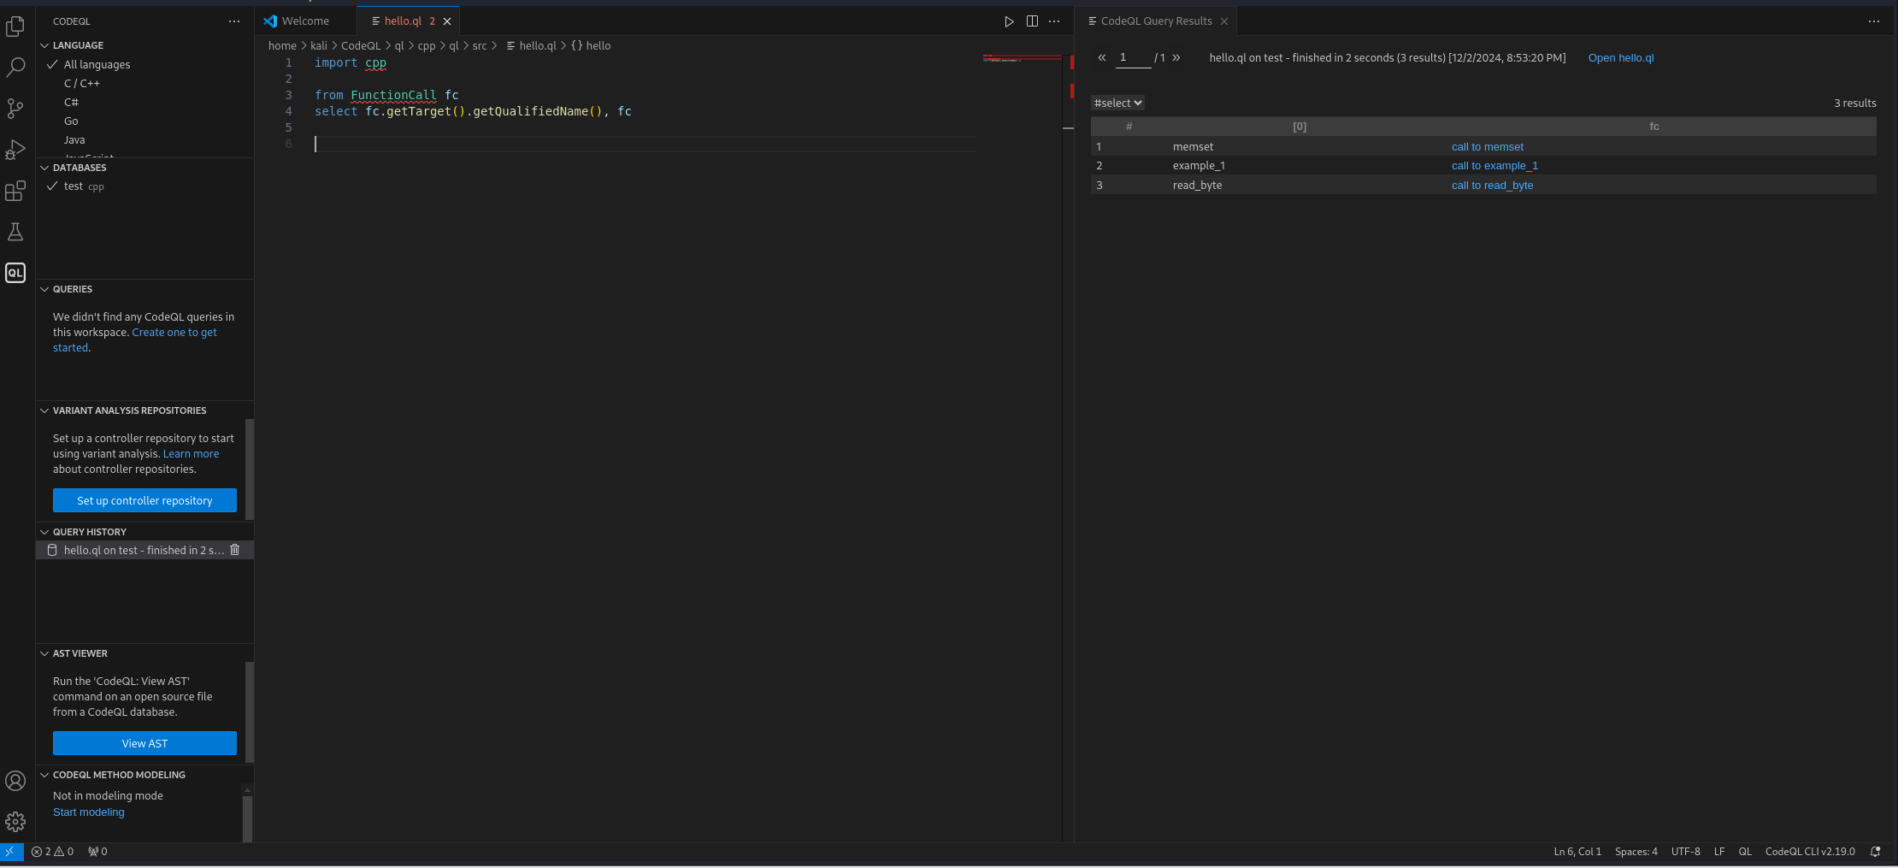Collapse the Variant Analysis Repositories section
1898x868 pixels.
(x=128, y=410)
